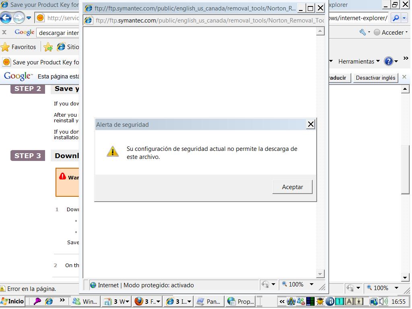Expand the popup's 100% zoom dropdown
Viewport: 412px width, 309px height.
click(x=311, y=284)
